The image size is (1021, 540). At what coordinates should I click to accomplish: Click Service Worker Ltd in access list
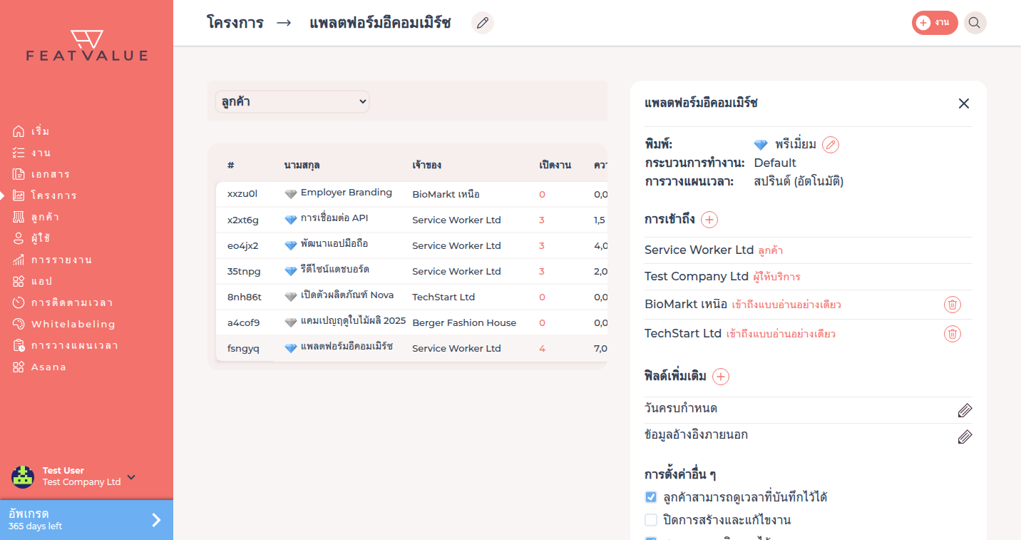pos(699,250)
